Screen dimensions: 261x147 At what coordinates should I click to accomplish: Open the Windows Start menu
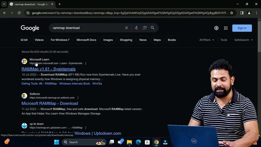57,142
